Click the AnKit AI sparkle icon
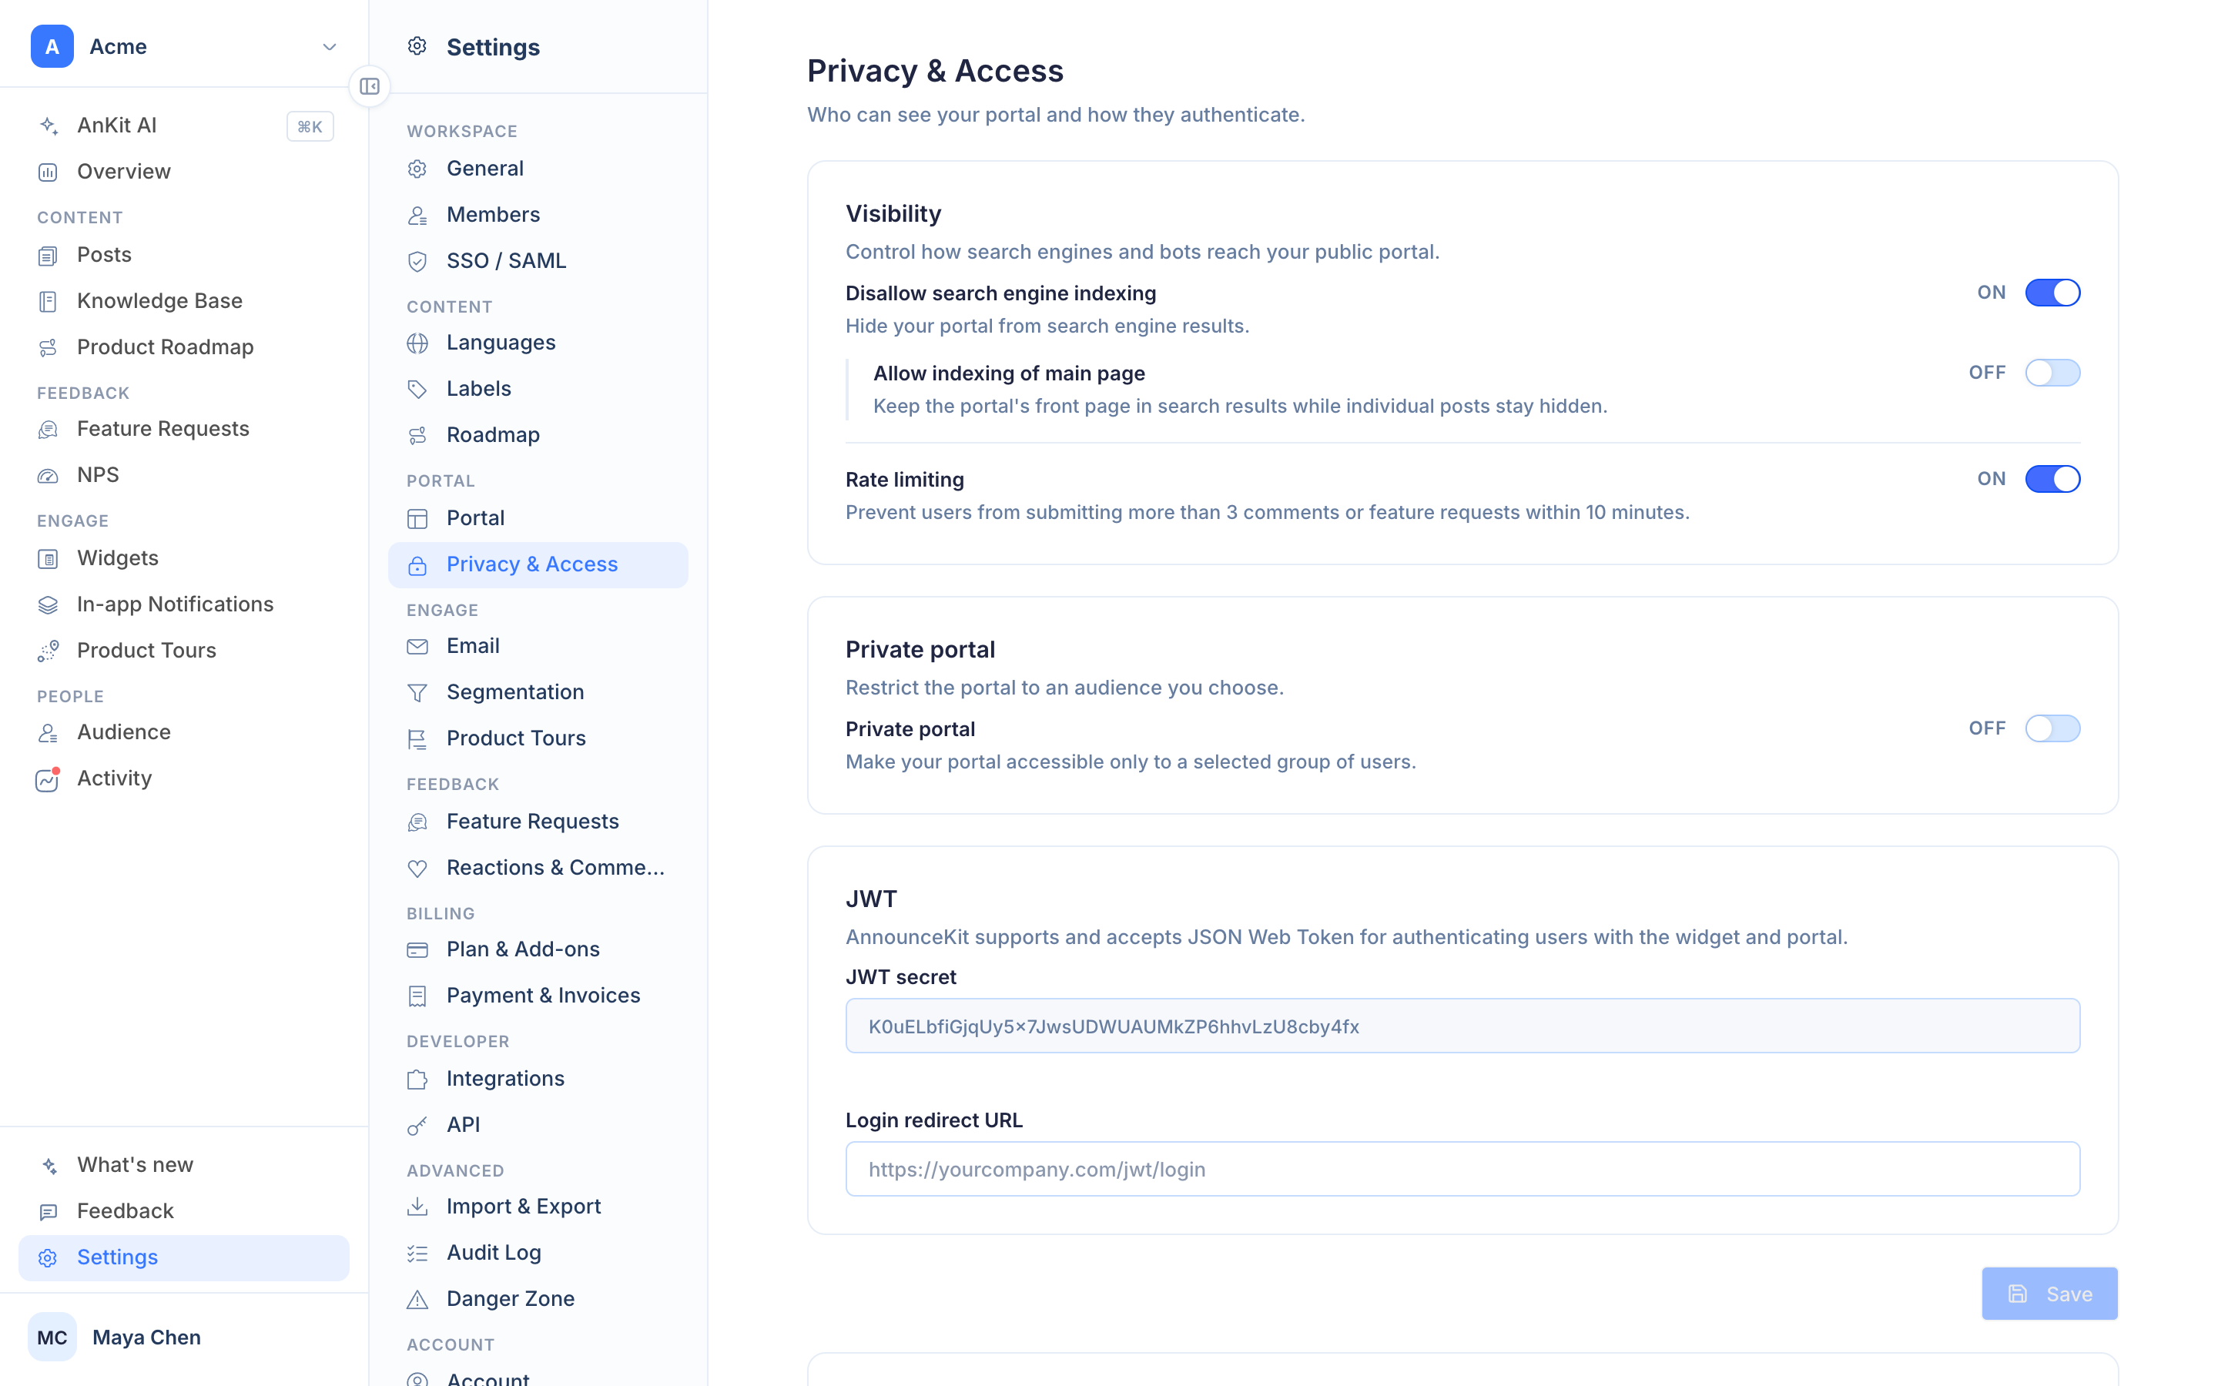Screen dimensions: 2218x1386 [x=49, y=126]
